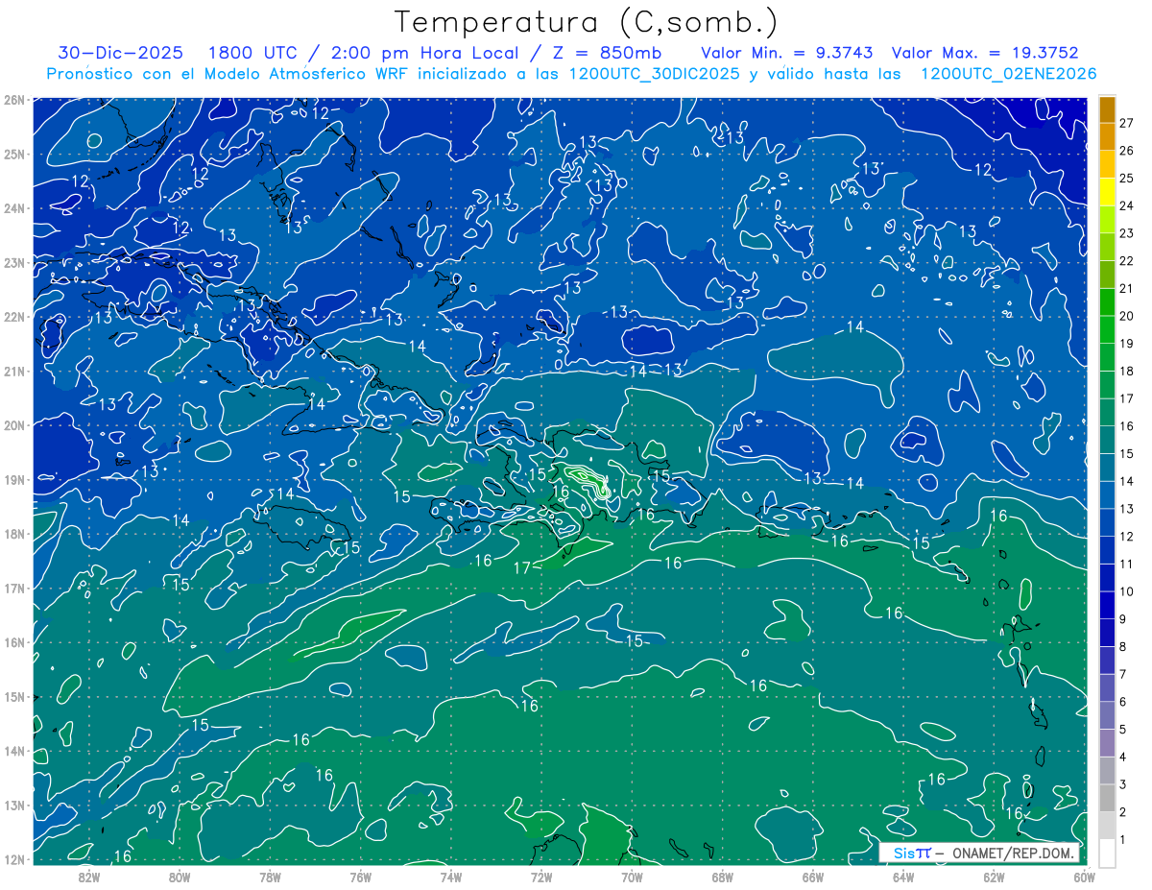Click the 60W longitude axis label
The width and height of the screenshot is (1152, 890).
(x=1083, y=877)
